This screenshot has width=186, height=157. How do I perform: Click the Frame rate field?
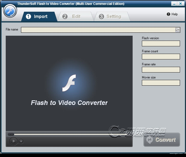(x=161, y=70)
